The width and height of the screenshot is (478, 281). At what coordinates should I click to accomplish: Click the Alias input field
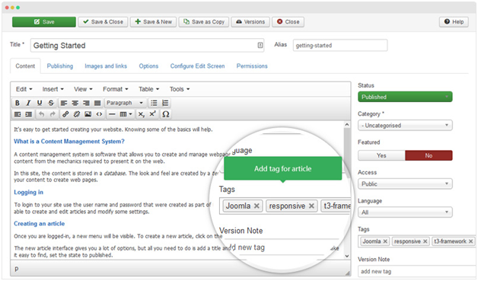(340, 45)
